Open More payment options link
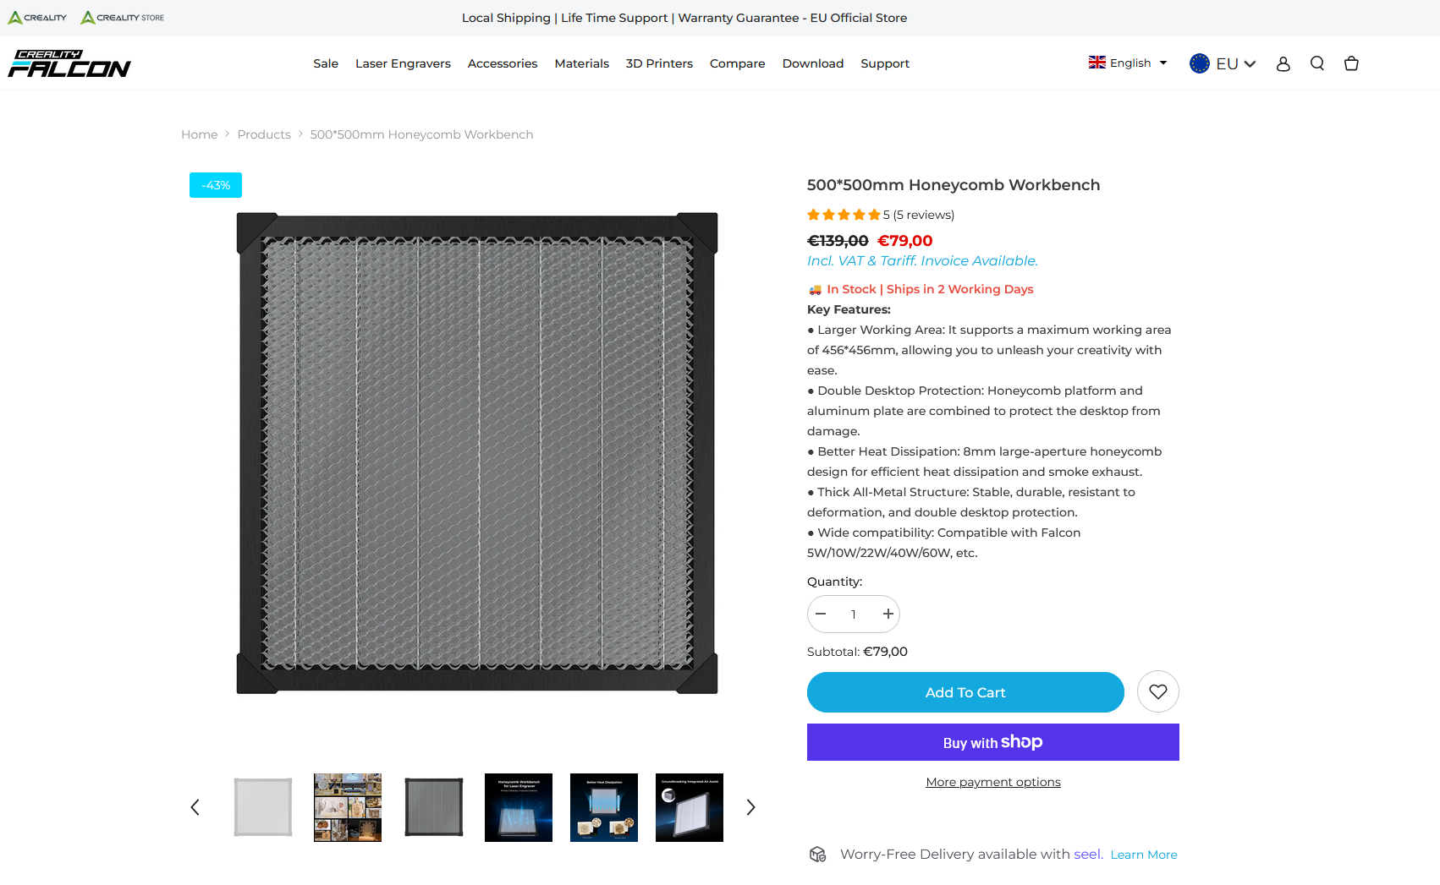 993,782
